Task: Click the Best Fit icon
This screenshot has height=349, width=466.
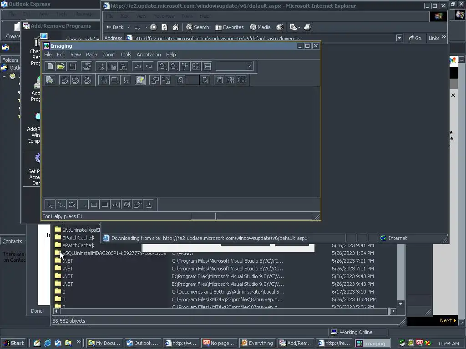Action: [x=196, y=66]
